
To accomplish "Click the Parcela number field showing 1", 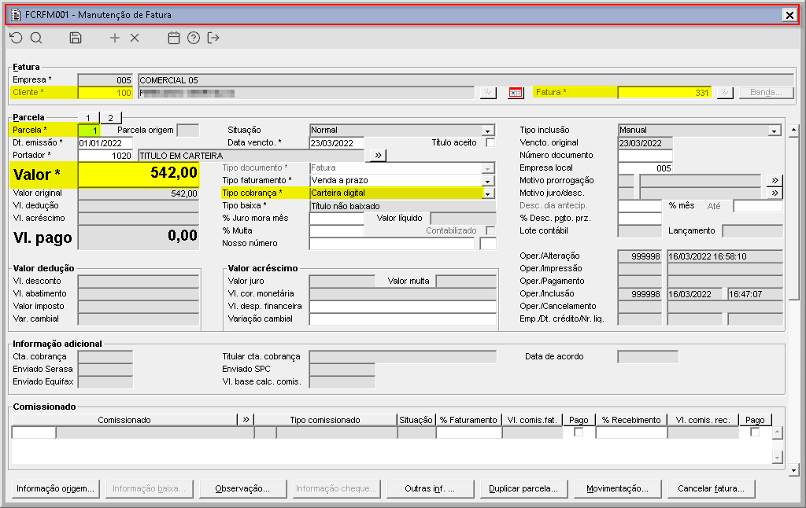I will (x=89, y=131).
